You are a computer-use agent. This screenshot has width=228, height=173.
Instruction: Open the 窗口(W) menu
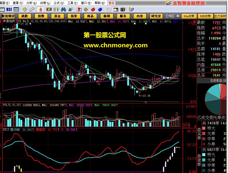coord(86,3)
